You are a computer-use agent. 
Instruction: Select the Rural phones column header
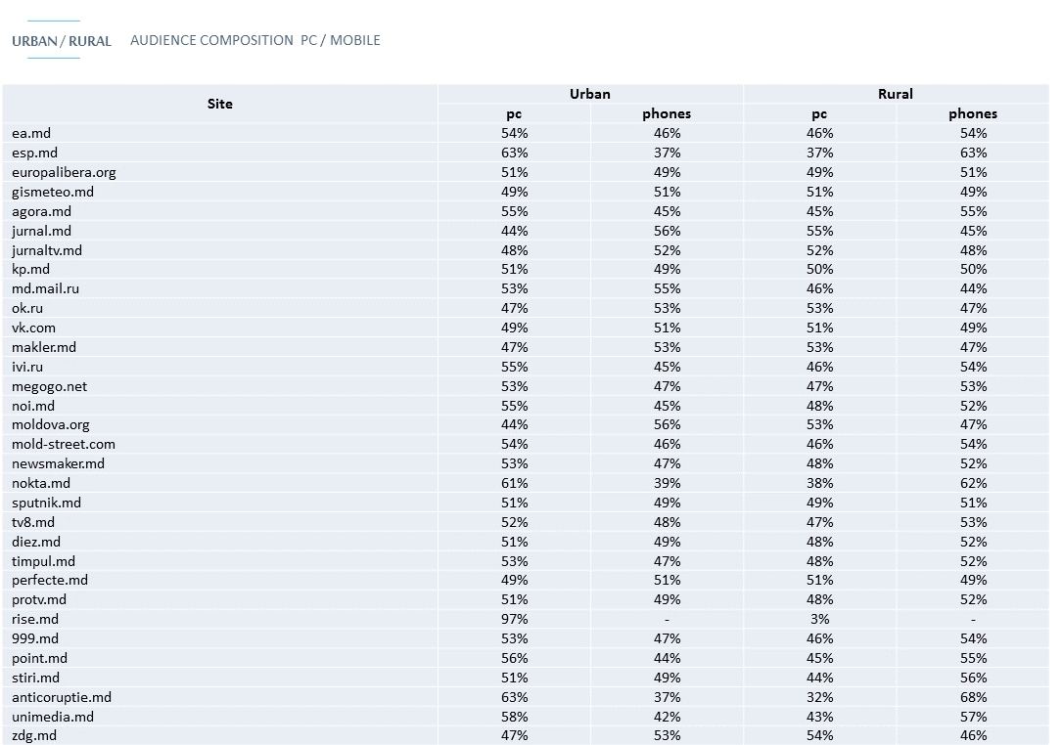[972, 113]
